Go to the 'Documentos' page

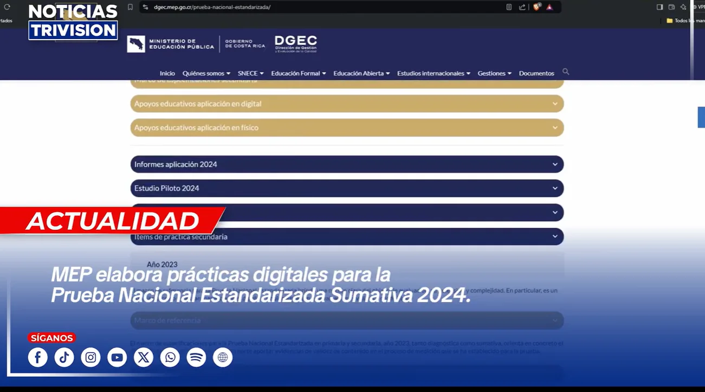tap(536, 73)
